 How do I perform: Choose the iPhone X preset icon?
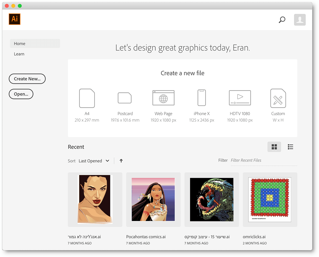(x=202, y=97)
